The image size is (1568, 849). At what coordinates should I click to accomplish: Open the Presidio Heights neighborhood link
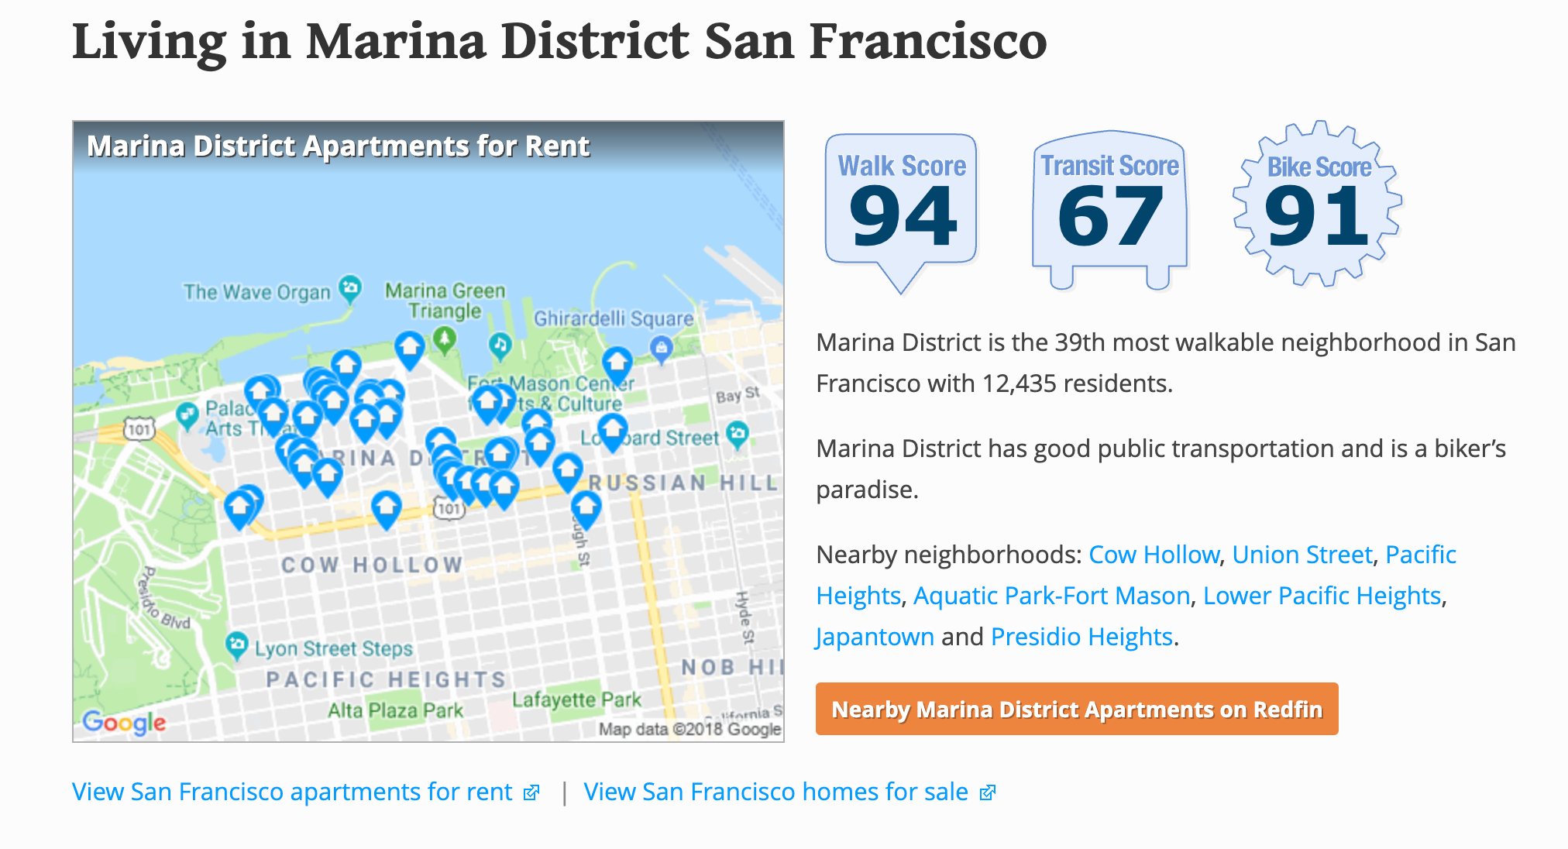click(1081, 637)
